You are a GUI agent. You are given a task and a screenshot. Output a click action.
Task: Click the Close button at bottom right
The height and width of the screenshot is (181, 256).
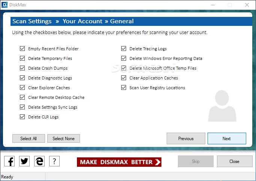pos(235,161)
